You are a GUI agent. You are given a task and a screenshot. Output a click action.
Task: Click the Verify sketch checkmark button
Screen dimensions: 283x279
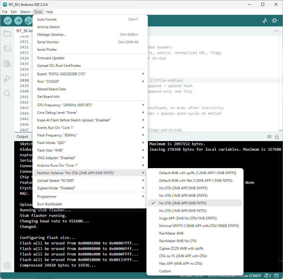(8, 21)
